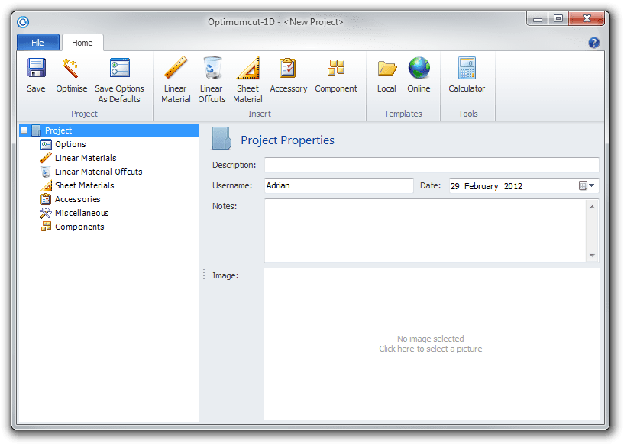Run Optimise with the wand icon
Image resolution: width=624 pixels, height=444 pixels.
pyautogui.click(x=72, y=68)
